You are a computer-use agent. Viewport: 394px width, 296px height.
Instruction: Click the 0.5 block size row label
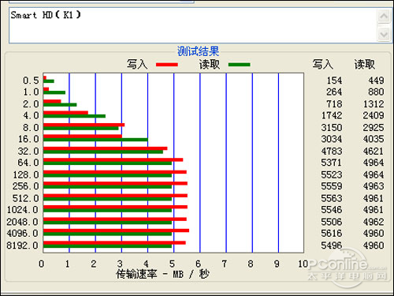pos(31,81)
